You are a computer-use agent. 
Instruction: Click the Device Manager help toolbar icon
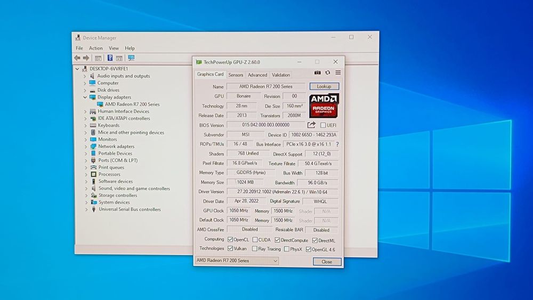coord(110,58)
